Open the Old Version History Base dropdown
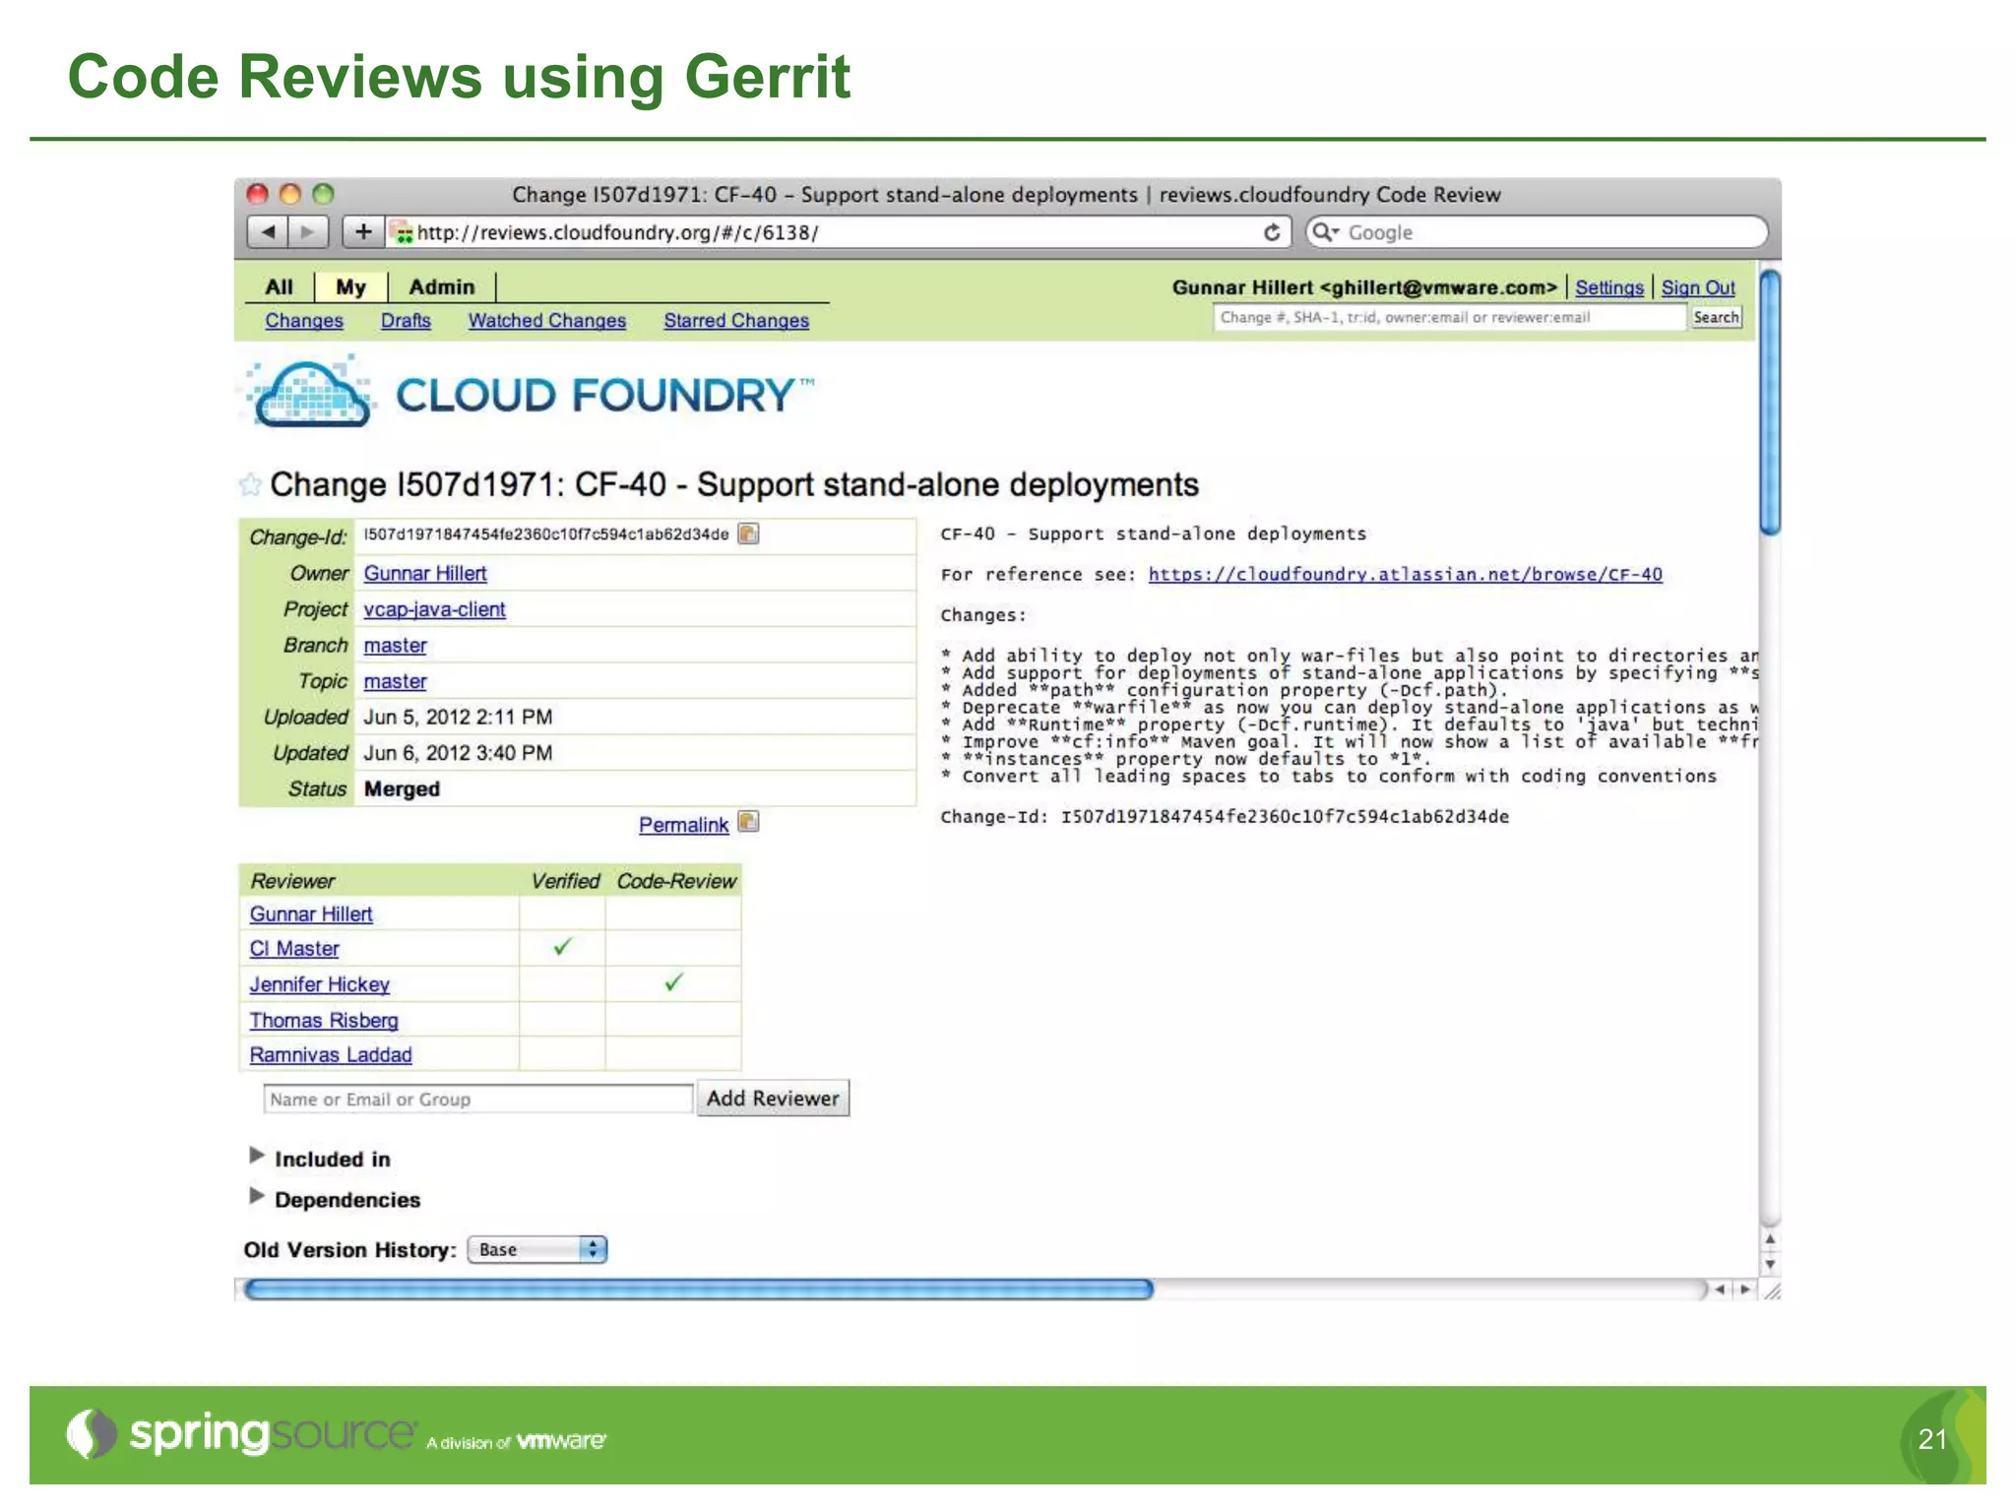The image size is (2016, 1512). tap(537, 1249)
